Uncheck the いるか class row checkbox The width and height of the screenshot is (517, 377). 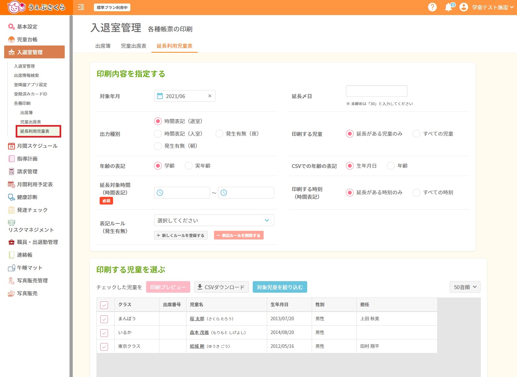tap(104, 333)
